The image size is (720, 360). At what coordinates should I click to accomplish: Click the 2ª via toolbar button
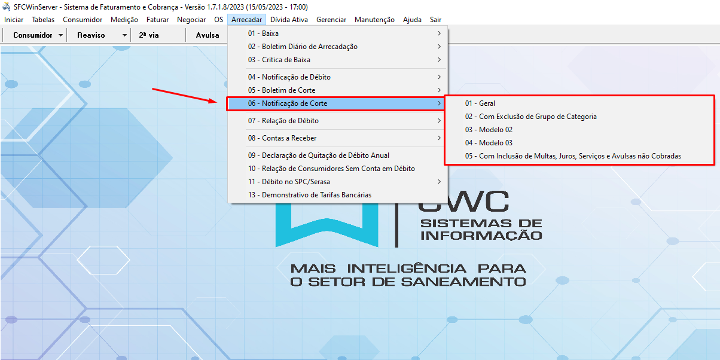click(x=149, y=35)
